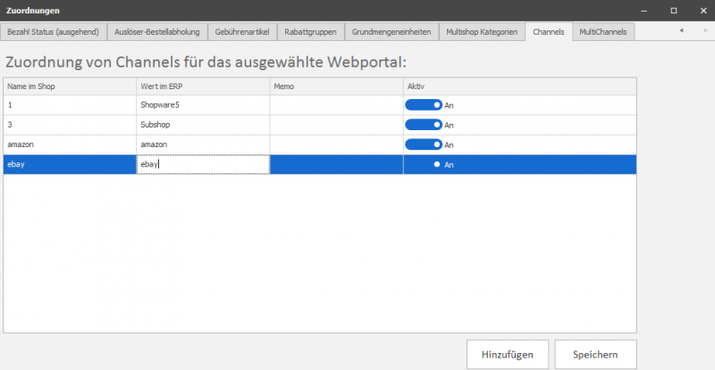Edit the ebay Wert im ERP field
Screen dimensions: 715x370
point(203,164)
